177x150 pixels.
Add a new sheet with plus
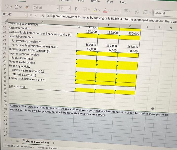(54, 143)
